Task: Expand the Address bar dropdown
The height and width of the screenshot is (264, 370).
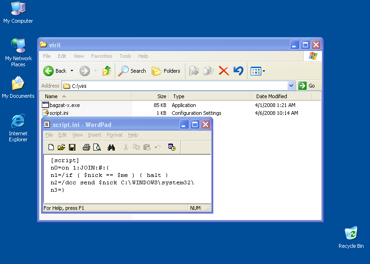Action: 291,86
